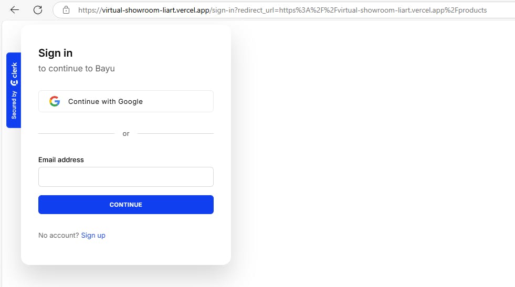Click the 'Sign in' heading
Viewport: 515px width, 287px height.
pyautogui.click(x=55, y=53)
